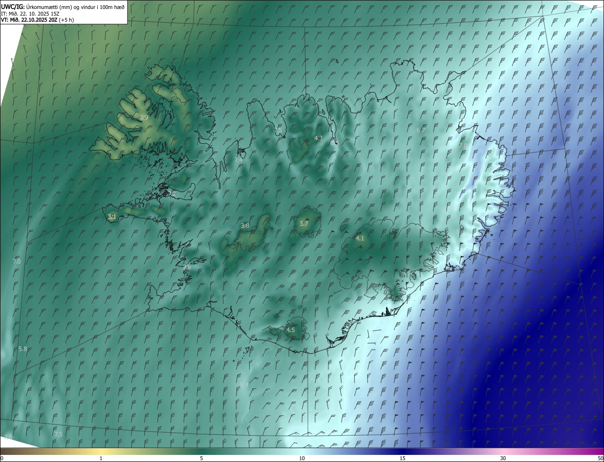The height and width of the screenshot is (462, 604).
Task: Click the 7.4 value label on the map
Action: pyautogui.click(x=238, y=160)
